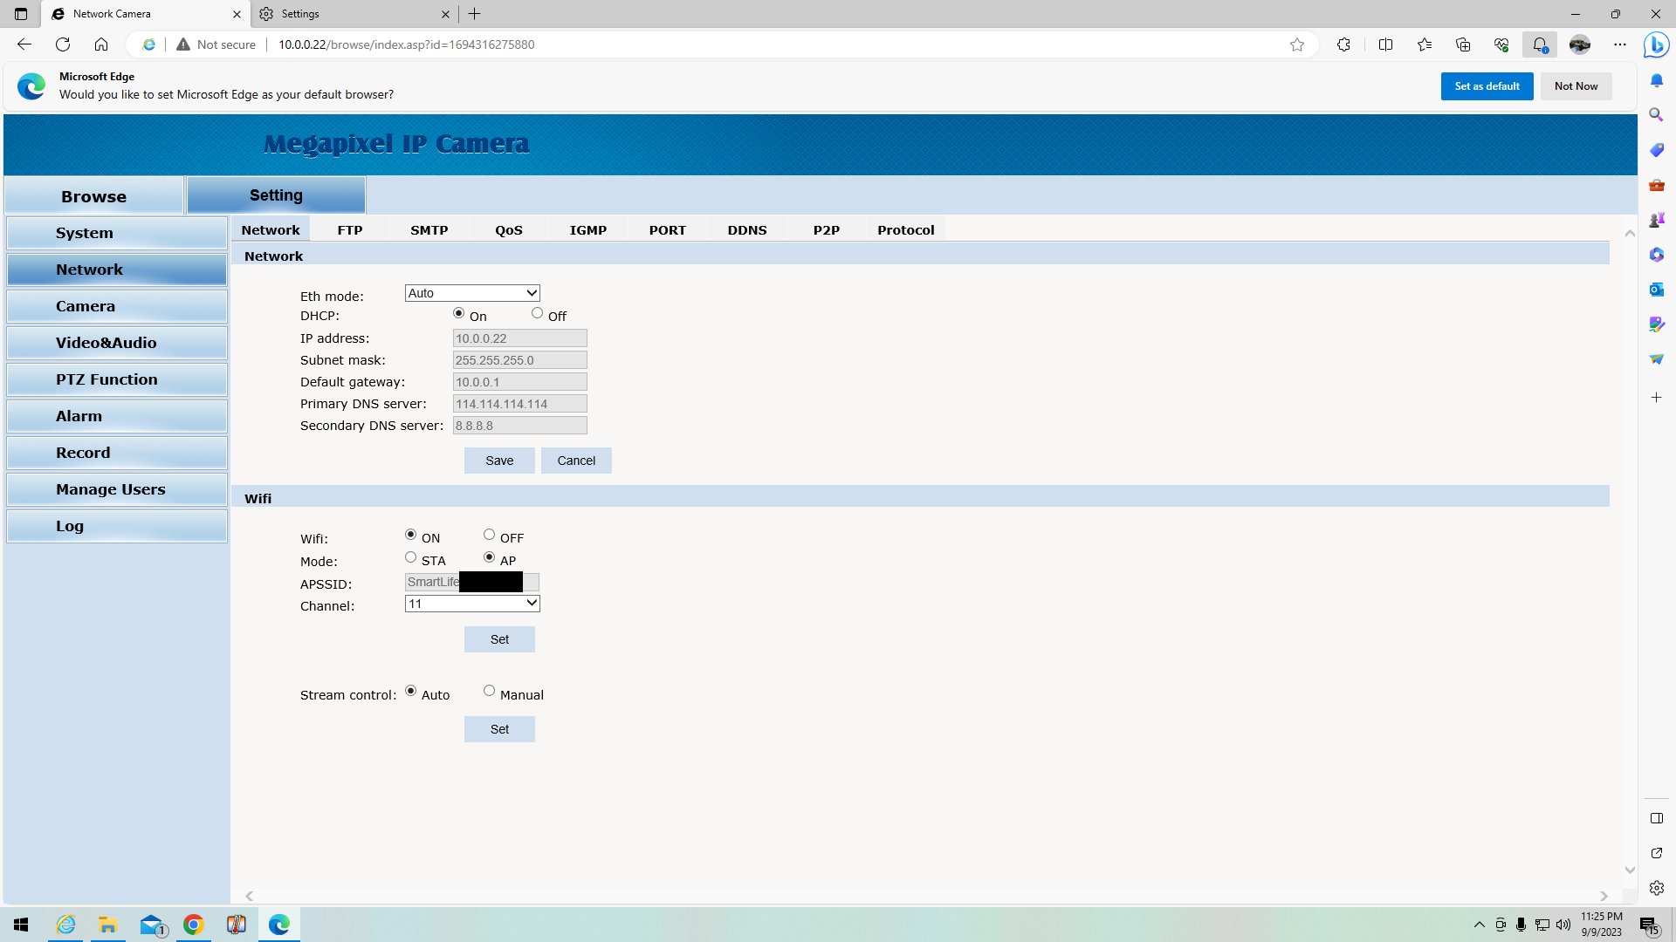Open the Extensions puzzle icon
The image size is (1676, 942).
click(1343, 44)
